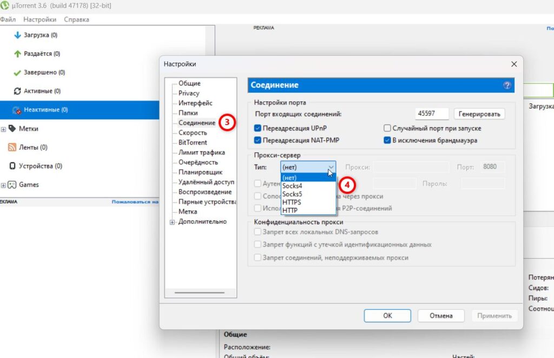This screenshot has height=358, width=554.
Task: Click the Active torrents refresh icon
Action: [17, 91]
